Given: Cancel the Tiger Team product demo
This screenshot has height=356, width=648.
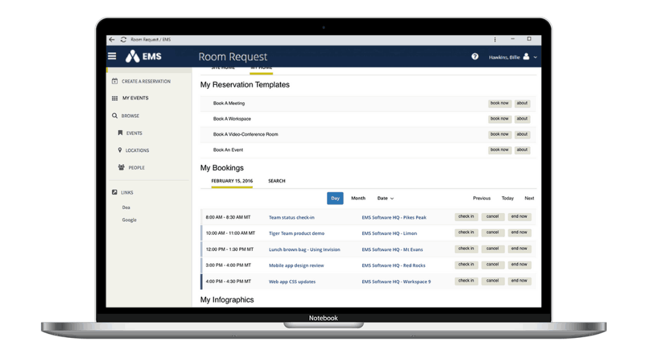Looking at the screenshot, I should (492, 233).
